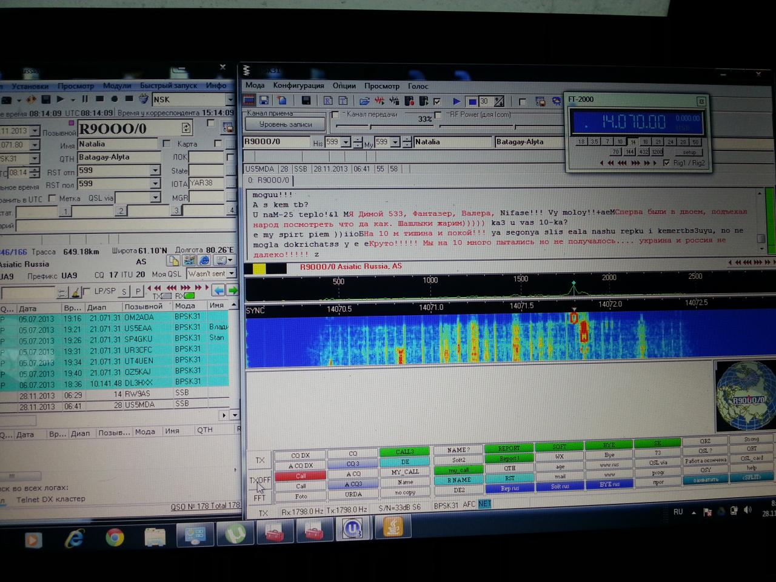Image resolution: width=776 pixels, height=582 pixels.
Task: Toggle the Rig1 / Rig2 checkbox
Action: tap(667, 162)
